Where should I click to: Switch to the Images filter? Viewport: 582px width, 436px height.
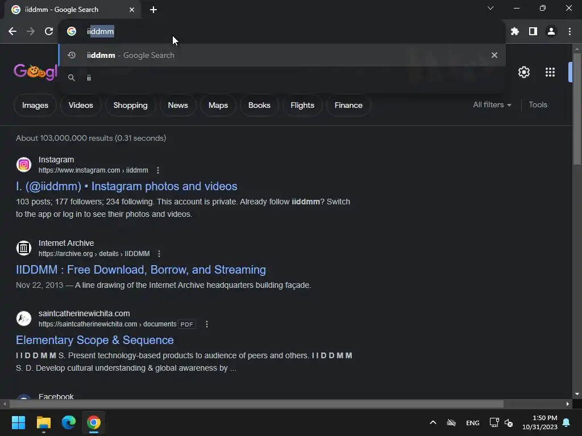point(35,105)
